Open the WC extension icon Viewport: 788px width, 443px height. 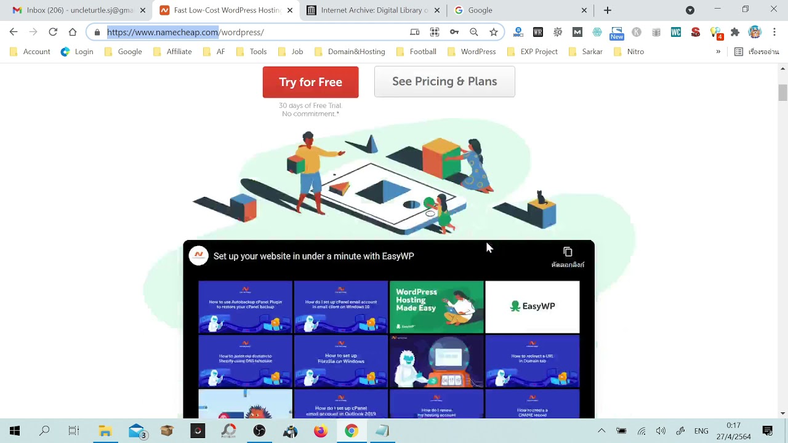tap(676, 32)
